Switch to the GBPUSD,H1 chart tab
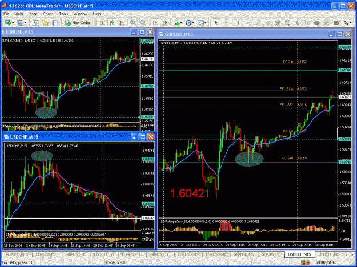The image size is (357, 267). [x=160, y=254]
